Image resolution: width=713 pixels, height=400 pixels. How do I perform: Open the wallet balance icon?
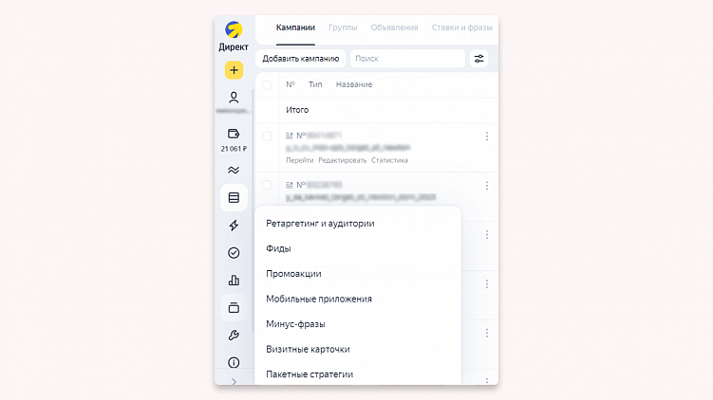[234, 134]
